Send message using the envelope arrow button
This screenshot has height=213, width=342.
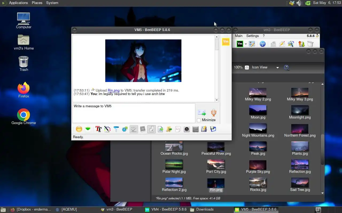202,113
